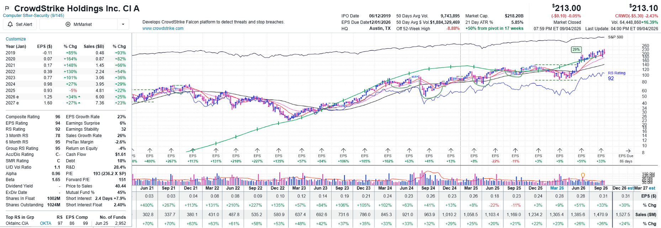Click the Market Cap. value $218.20B

(x=514, y=16)
